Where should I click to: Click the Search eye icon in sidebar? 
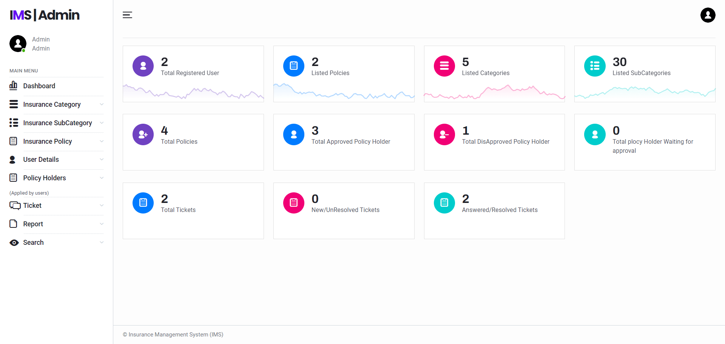coord(14,243)
